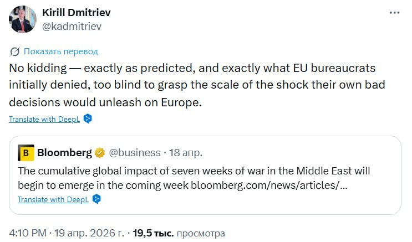Viewport: 412px width, 242px height.
Task: Open the three-dot more options menu
Action: click(x=393, y=13)
